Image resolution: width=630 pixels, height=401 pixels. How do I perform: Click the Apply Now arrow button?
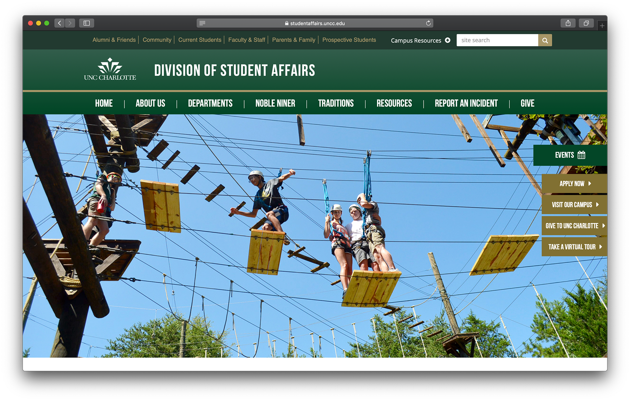coord(575,183)
